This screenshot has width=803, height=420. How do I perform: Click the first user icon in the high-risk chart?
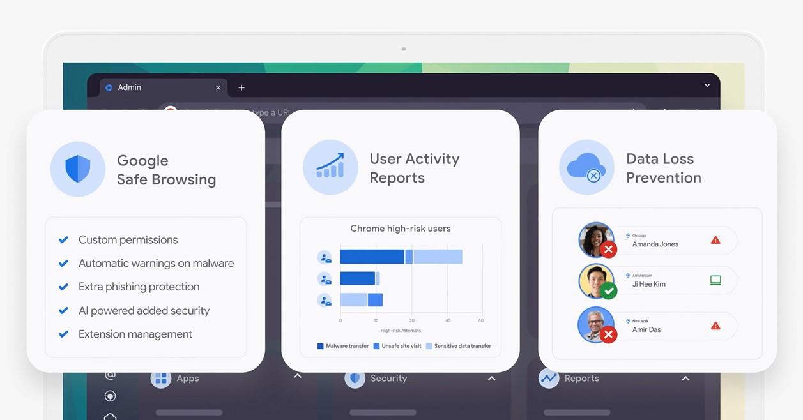(325, 257)
